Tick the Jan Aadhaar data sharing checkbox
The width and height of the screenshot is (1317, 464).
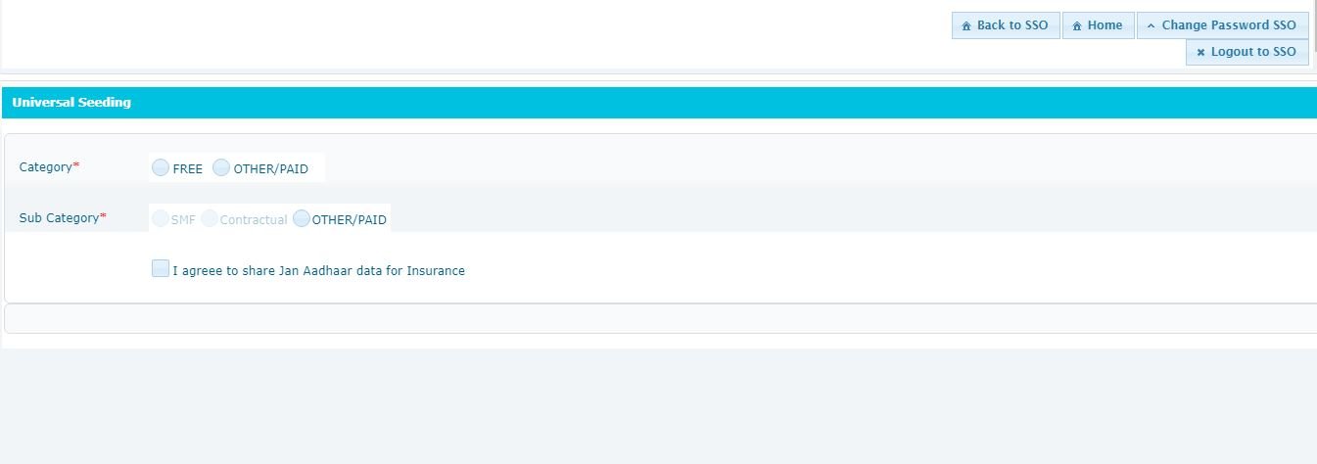[161, 269]
